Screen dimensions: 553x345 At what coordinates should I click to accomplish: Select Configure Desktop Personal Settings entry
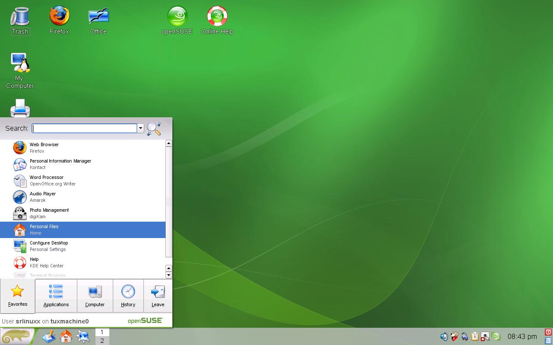pos(83,246)
